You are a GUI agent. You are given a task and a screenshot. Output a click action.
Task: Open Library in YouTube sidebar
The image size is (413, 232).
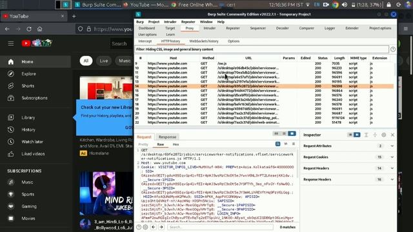pos(28,117)
